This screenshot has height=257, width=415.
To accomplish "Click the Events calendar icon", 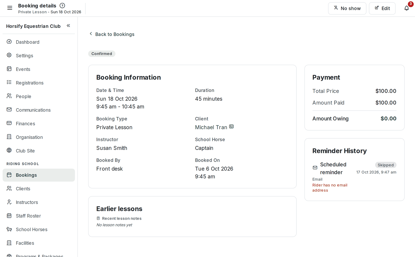I will pyautogui.click(x=9, y=69).
